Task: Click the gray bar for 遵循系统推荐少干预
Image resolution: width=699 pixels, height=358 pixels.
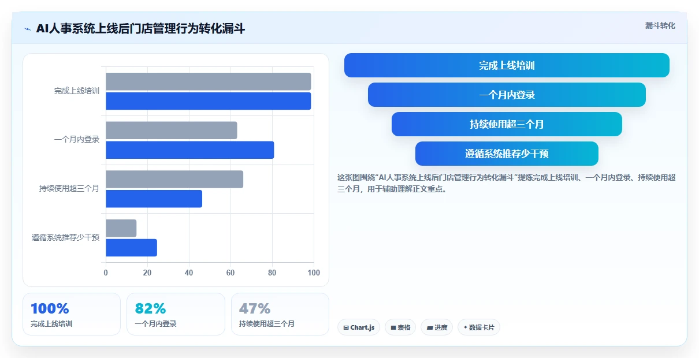Action: click(x=121, y=228)
